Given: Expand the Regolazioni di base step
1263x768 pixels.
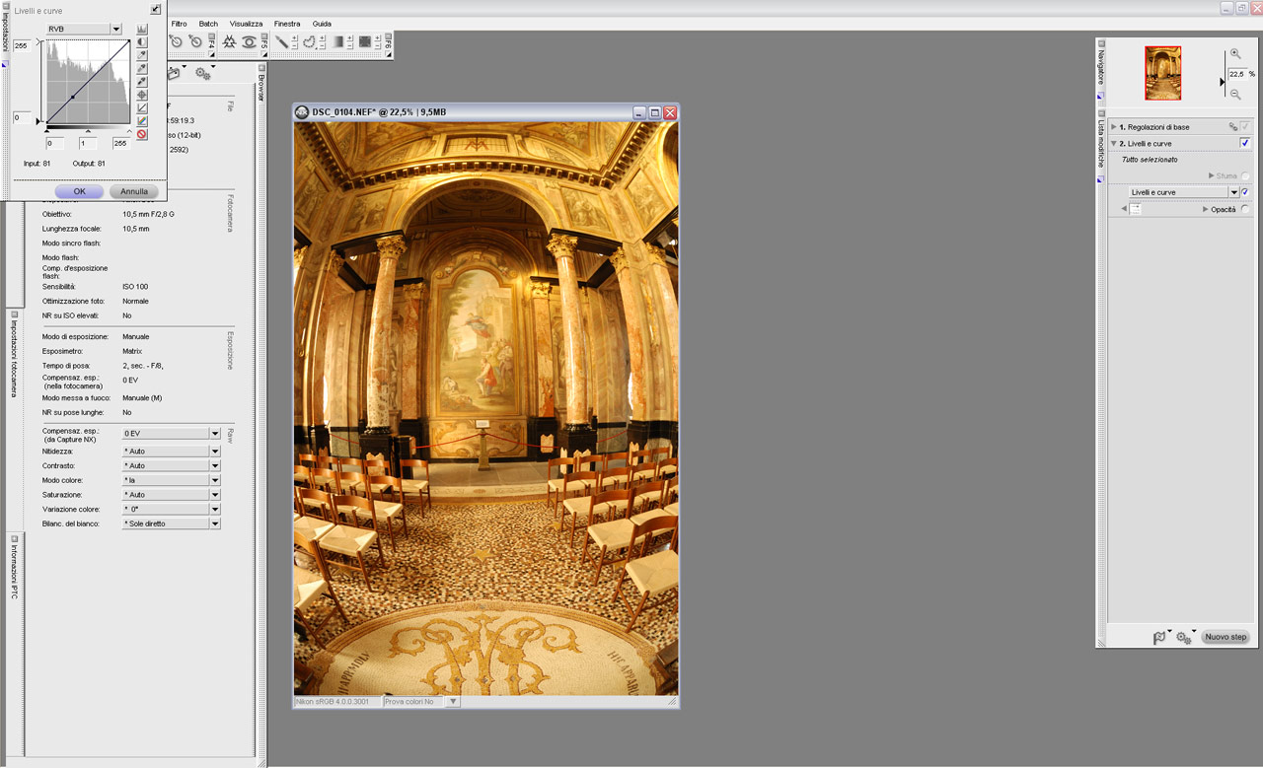Looking at the screenshot, I should pyautogui.click(x=1113, y=126).
